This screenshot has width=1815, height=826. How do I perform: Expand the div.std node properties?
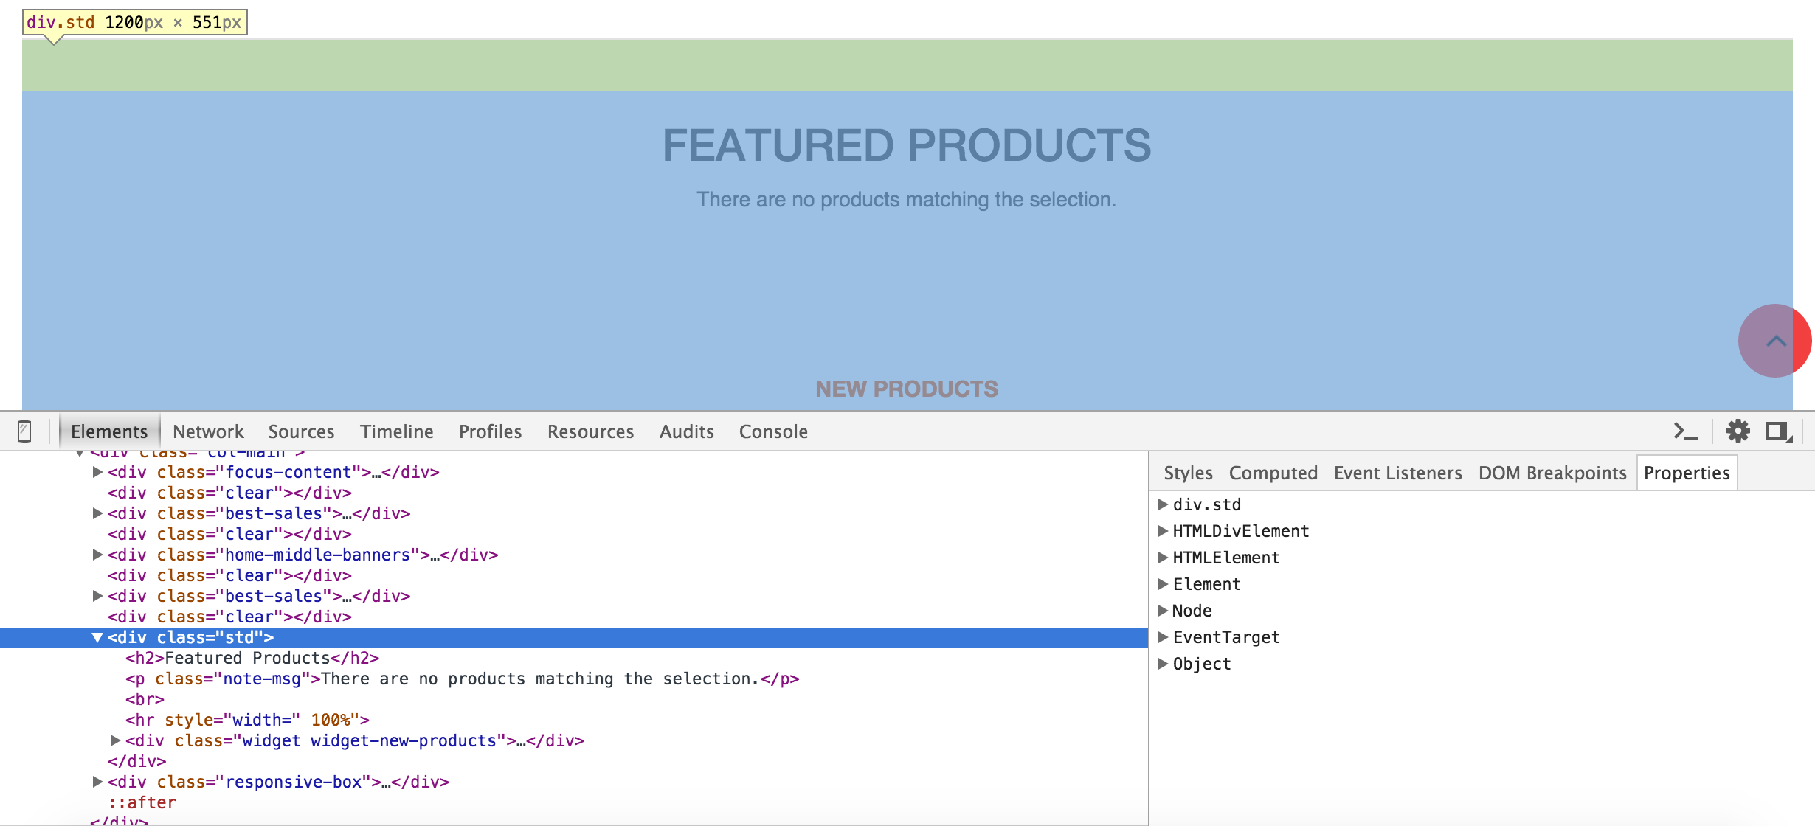1164,504
